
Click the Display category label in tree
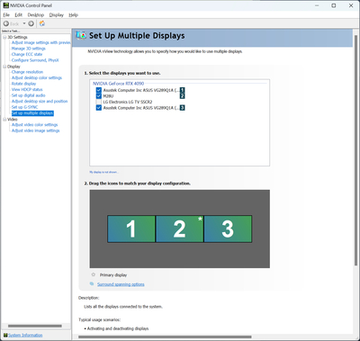(x=13, y=67)
